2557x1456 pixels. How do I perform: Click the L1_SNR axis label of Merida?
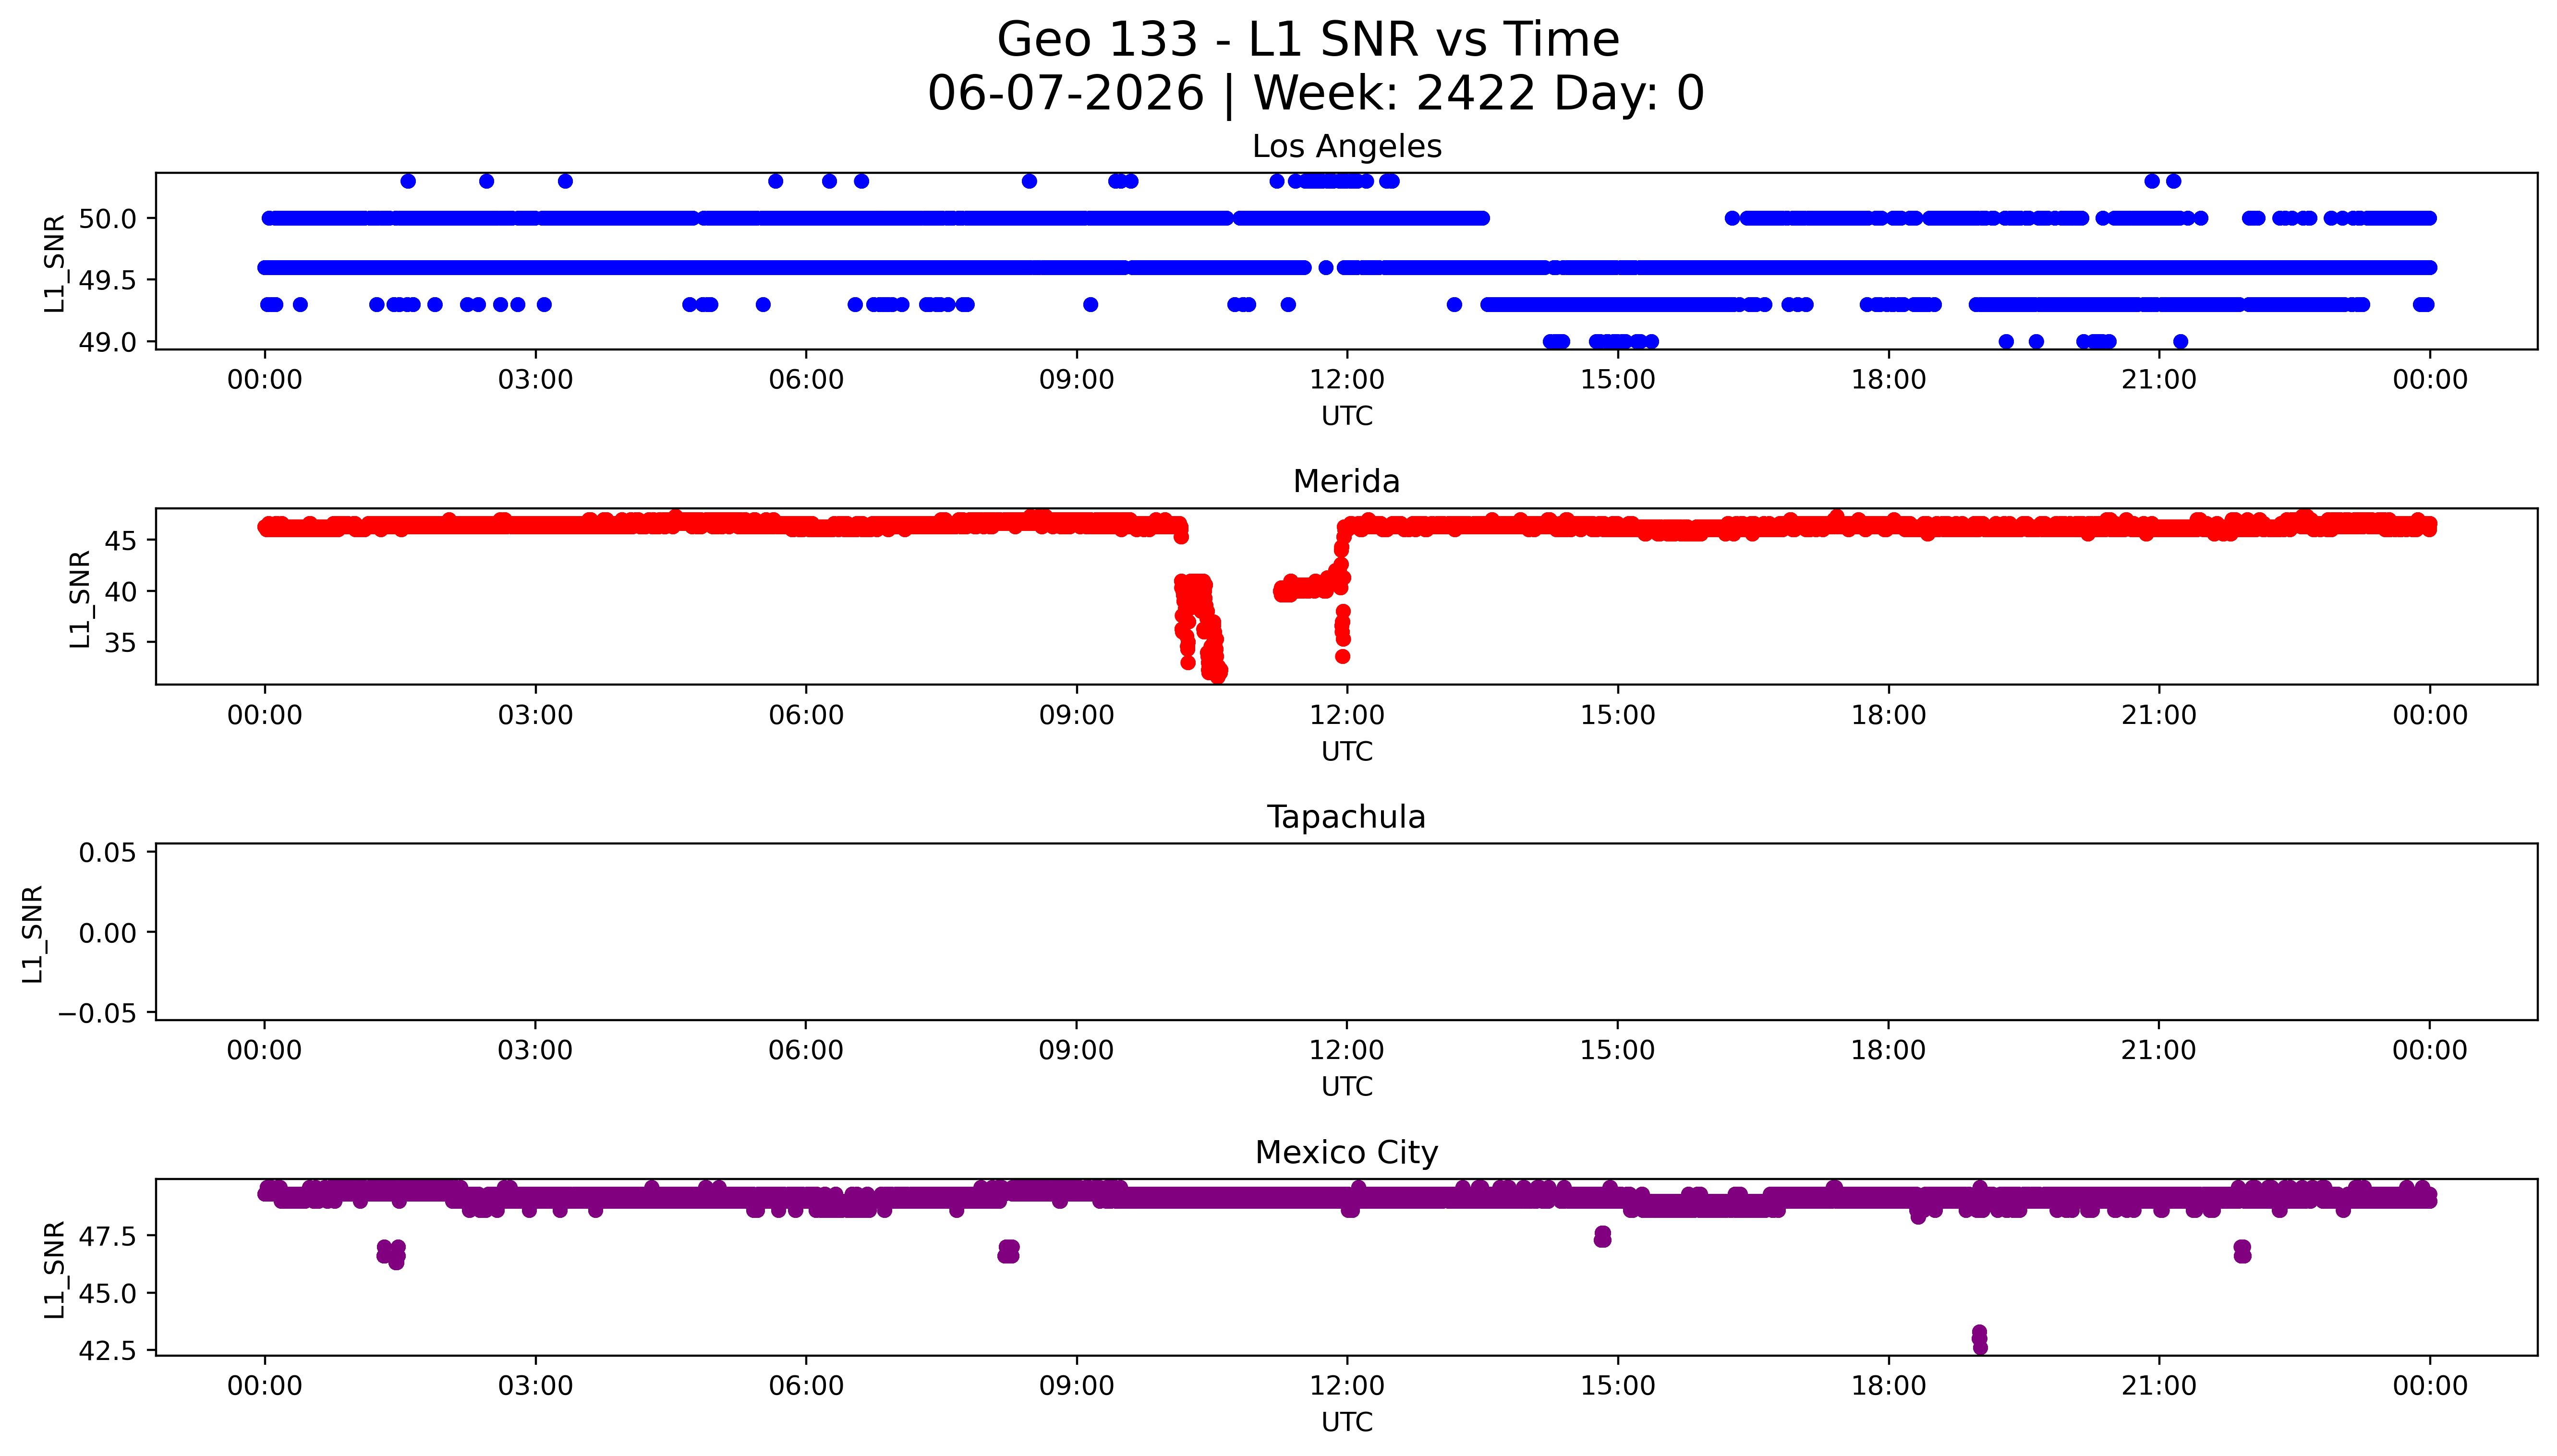pyautogui.click(x=80, y=597)
